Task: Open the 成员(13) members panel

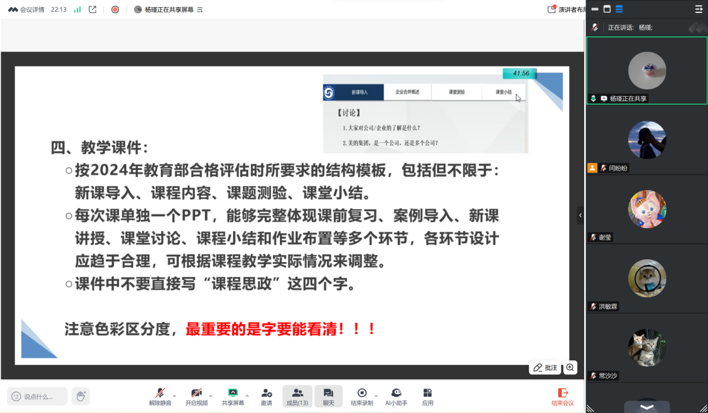Action: click(x=297, y=396)
